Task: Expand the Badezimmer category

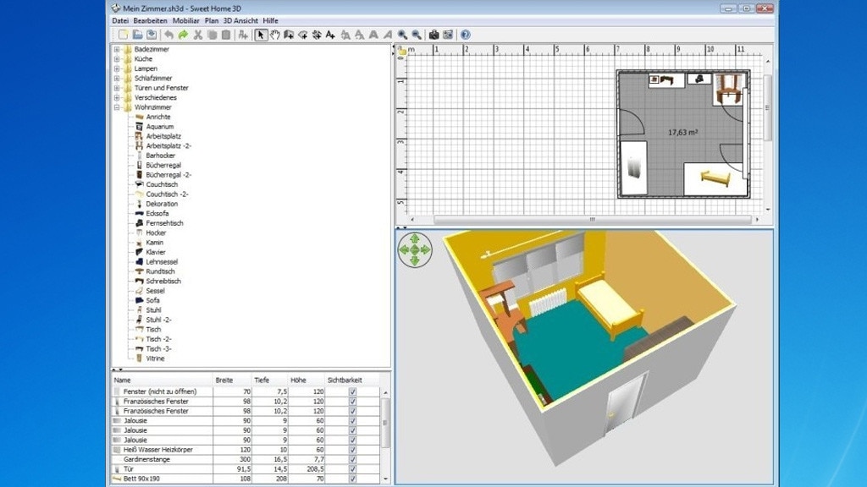Action: [117, 49]
